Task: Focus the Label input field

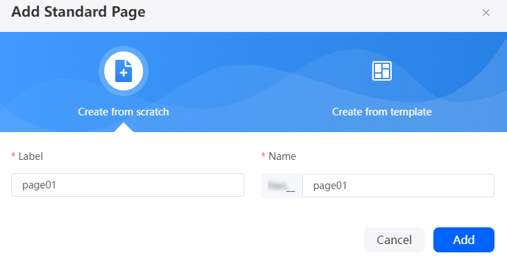Action: (128, 185)
